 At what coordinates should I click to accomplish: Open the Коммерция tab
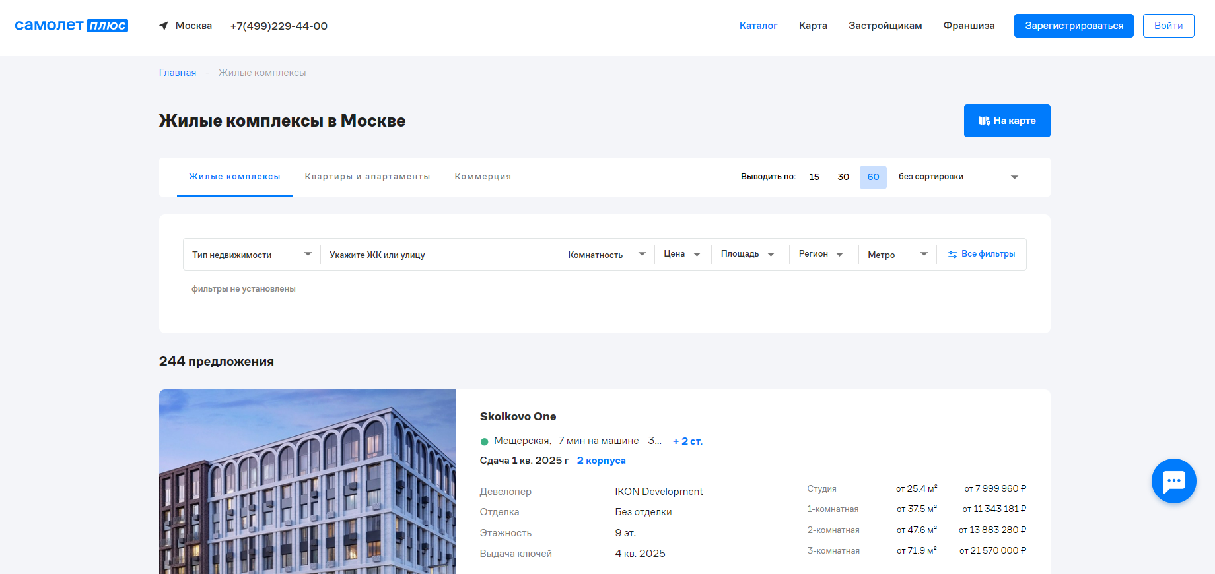483,177
